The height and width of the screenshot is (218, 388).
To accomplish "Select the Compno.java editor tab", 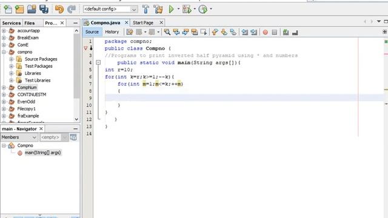I will (x=105, y=23).
